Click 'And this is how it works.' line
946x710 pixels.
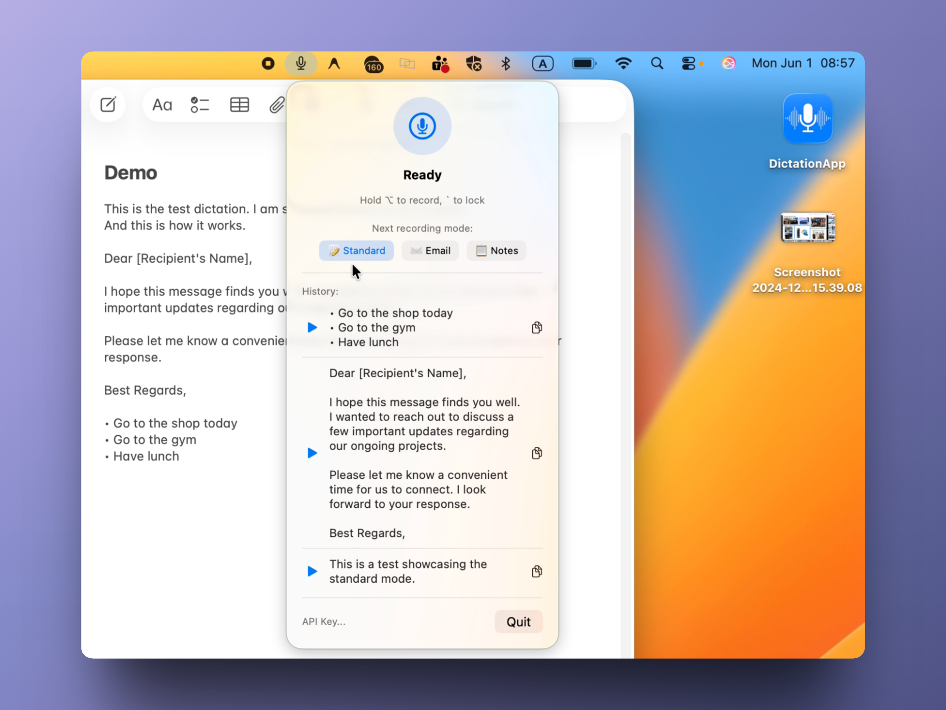click(x=174, y=226)
